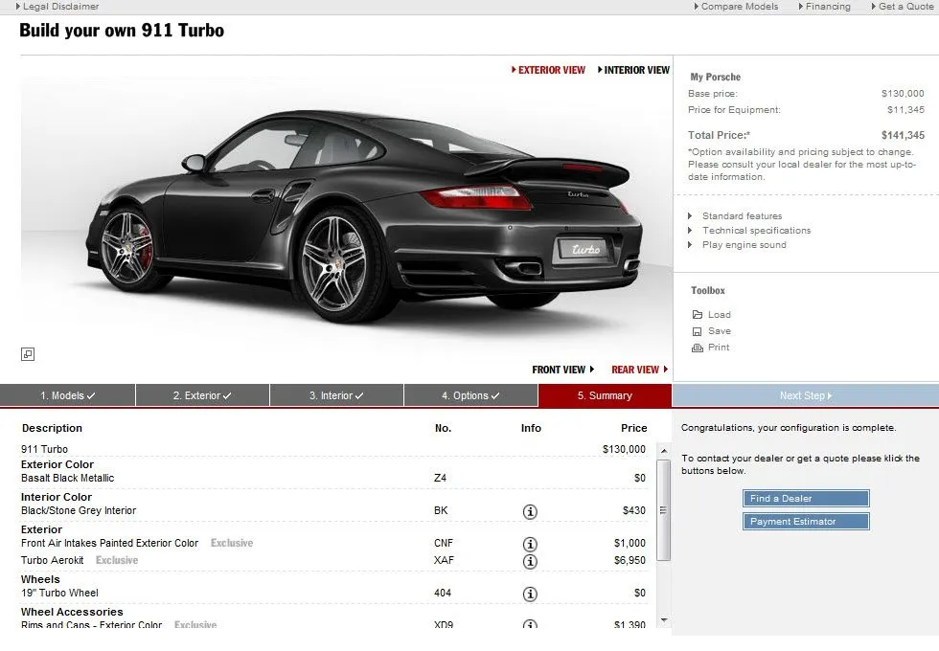Switch to Interior View of the car

click(634, 70)
